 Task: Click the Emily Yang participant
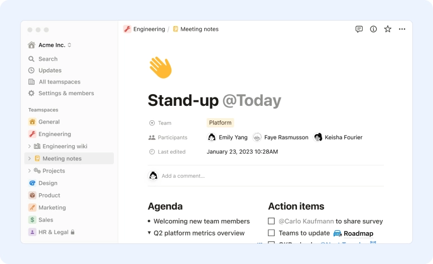tap(227, 137)
